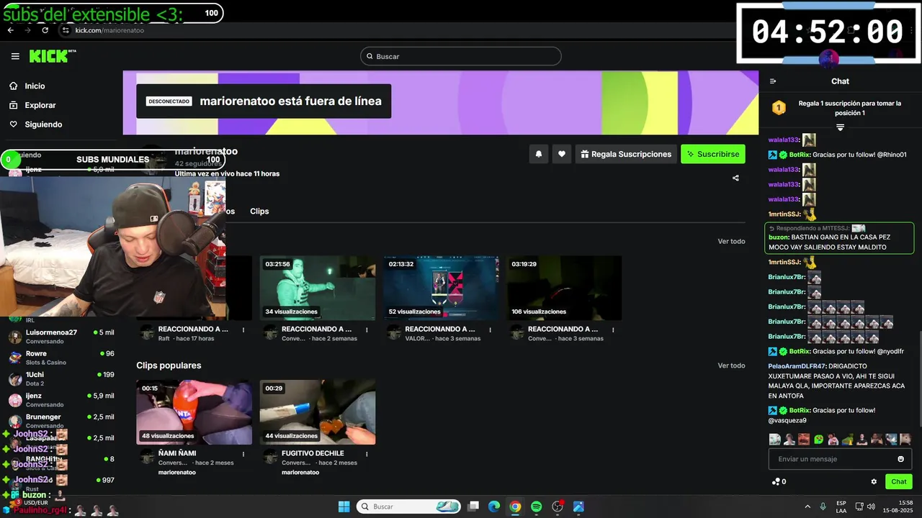Image resolution: width=922 pixels, height=518 pixels.
Task: Open ijenz Conversando channel in sidebar
Action: [61, 399]
